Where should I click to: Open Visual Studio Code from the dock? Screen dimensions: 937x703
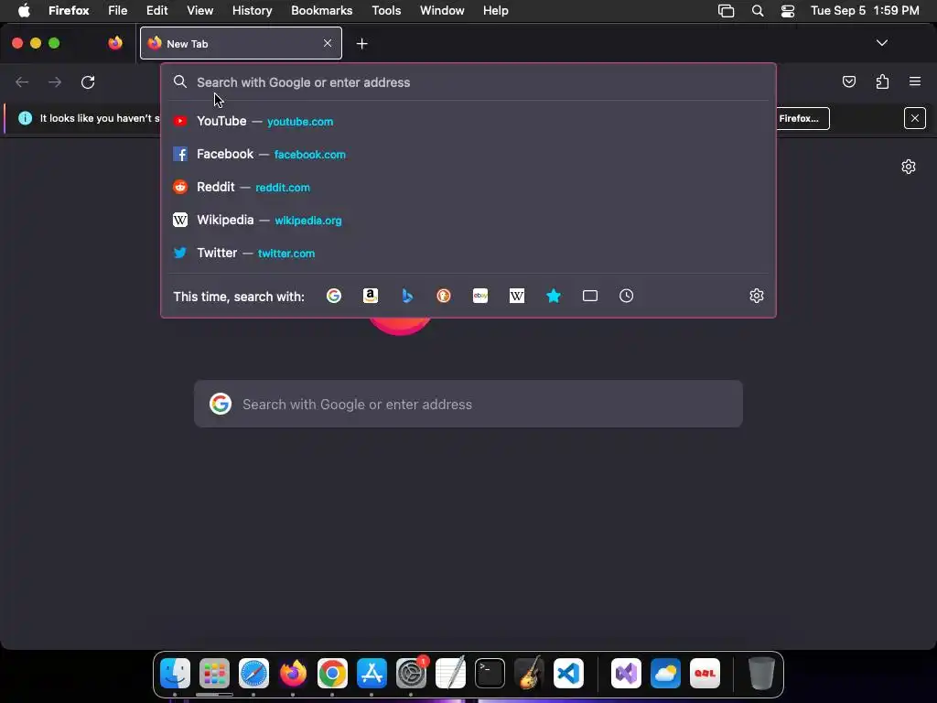tap(568, 673)
